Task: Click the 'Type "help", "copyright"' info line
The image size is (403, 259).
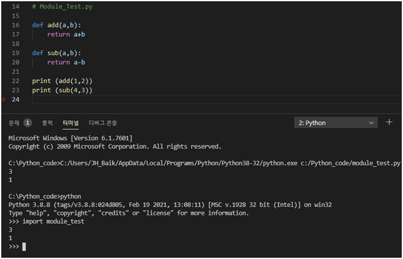Action: pyautogui.click(x=128, y=213)
